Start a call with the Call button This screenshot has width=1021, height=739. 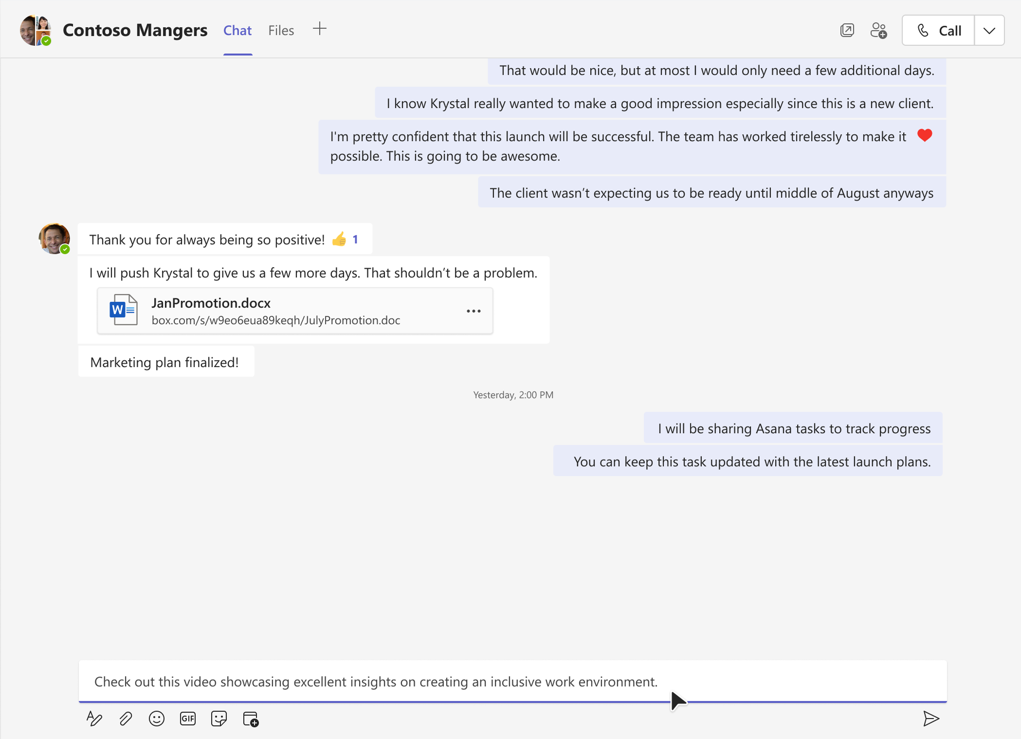tap(938, 30)
